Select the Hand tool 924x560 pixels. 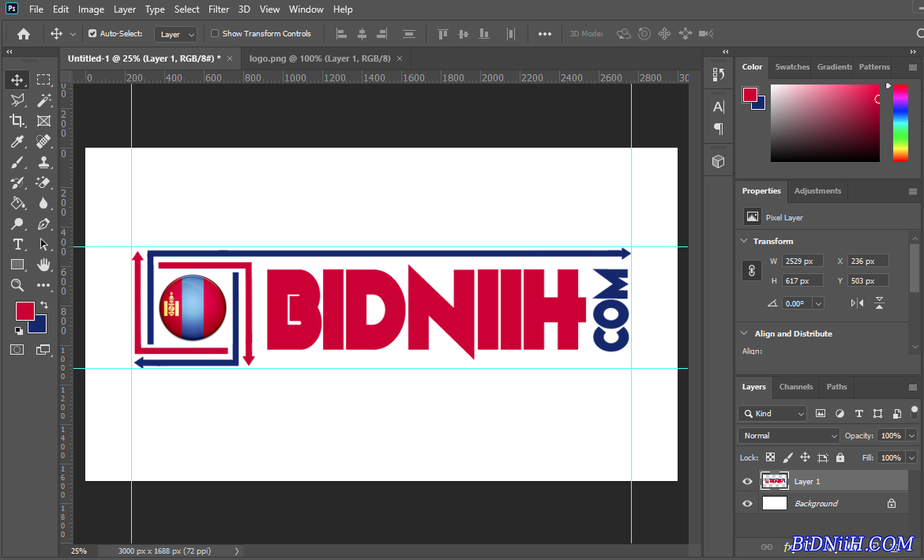click(43, 265)
